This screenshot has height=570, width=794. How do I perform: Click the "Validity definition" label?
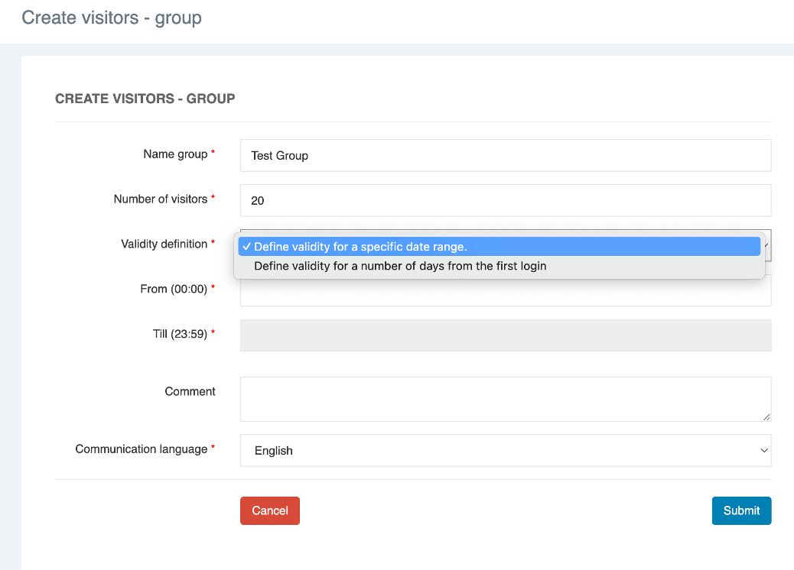pyautogui.click(x=164, y=245)
